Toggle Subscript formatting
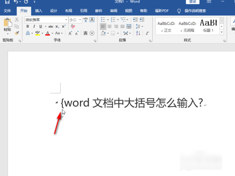Screen dimensions: 235x176 (x=57, y=27)
